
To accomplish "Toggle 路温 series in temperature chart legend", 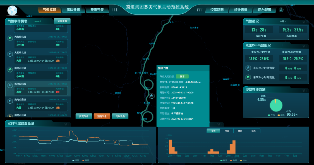I will pos(85,160).
